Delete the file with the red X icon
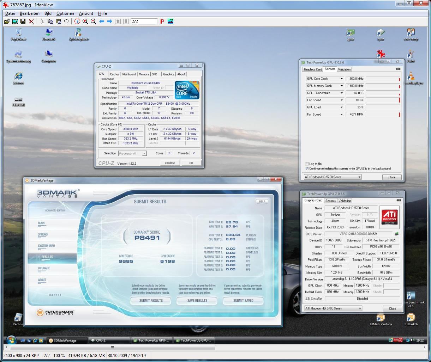431x362 pixels. pos(31,22)
